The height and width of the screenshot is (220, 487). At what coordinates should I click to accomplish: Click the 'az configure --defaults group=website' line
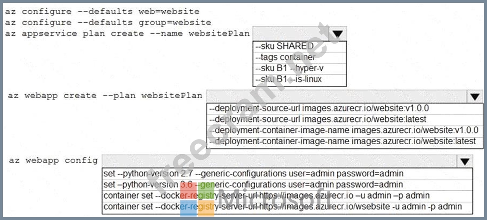point(108,23)
